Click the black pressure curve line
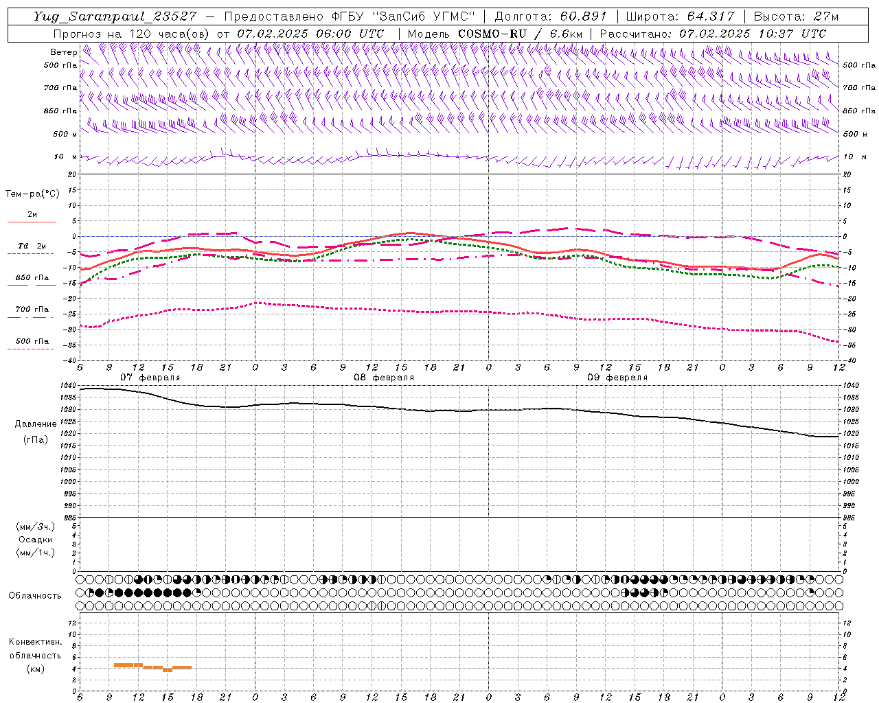This screenshot has height=703, width=879. (459, 411)
